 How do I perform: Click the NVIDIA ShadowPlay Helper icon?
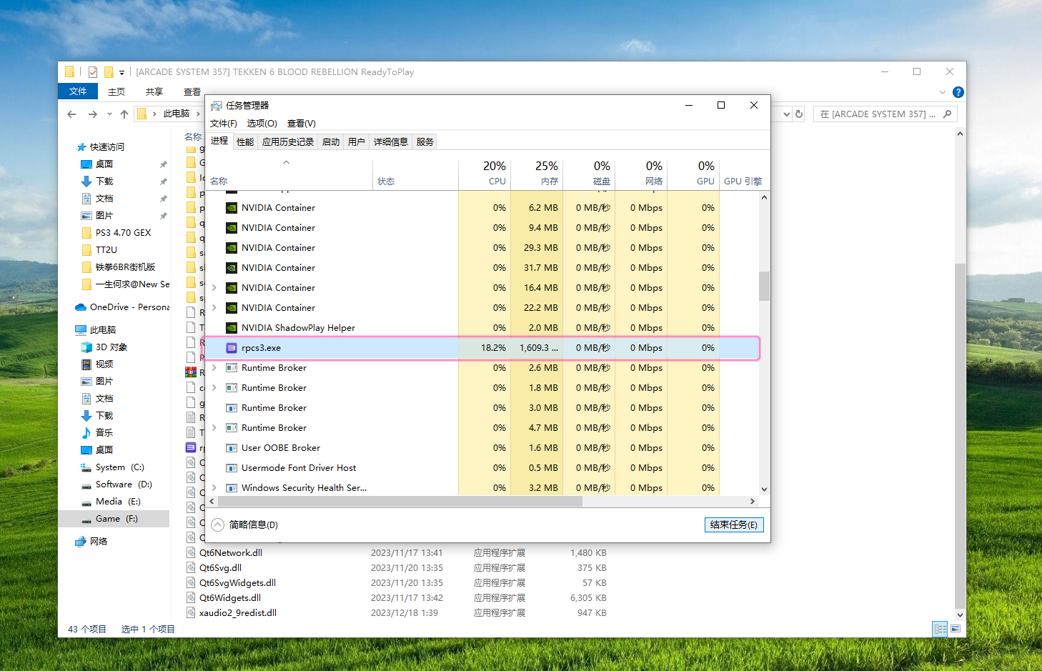coord(231,328)
